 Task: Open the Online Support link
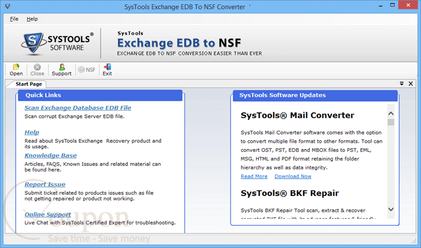(x=48, y=214)
